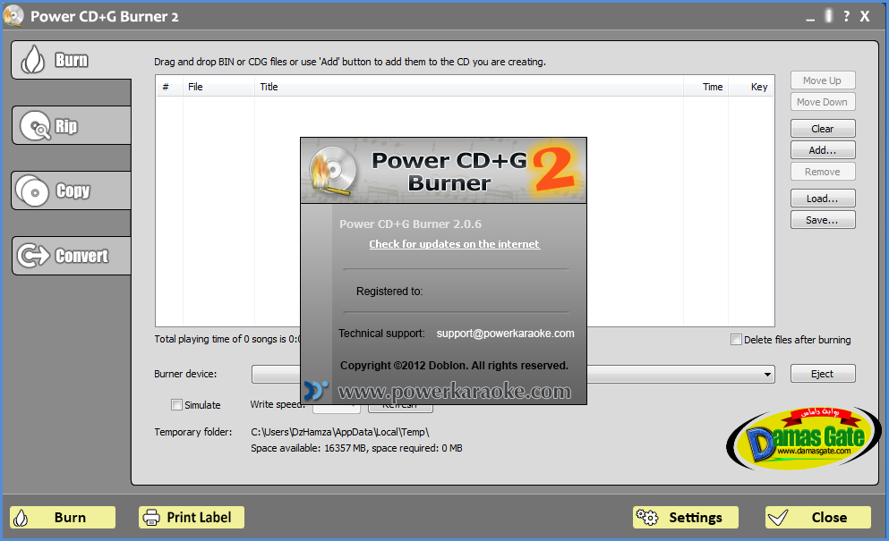Click the temporary folder path text
889x541 pixels.
pos(340,432)
